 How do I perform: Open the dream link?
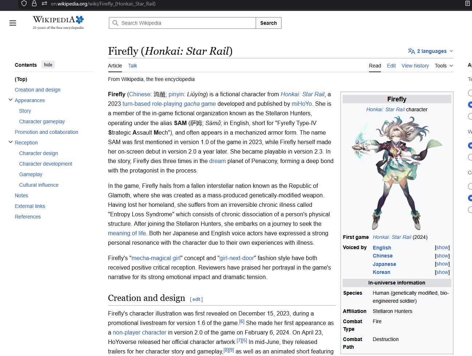[217, 161]
